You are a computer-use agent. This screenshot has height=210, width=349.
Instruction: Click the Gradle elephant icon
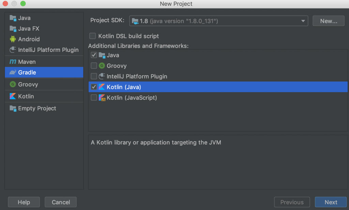click(x=13, y=73)
